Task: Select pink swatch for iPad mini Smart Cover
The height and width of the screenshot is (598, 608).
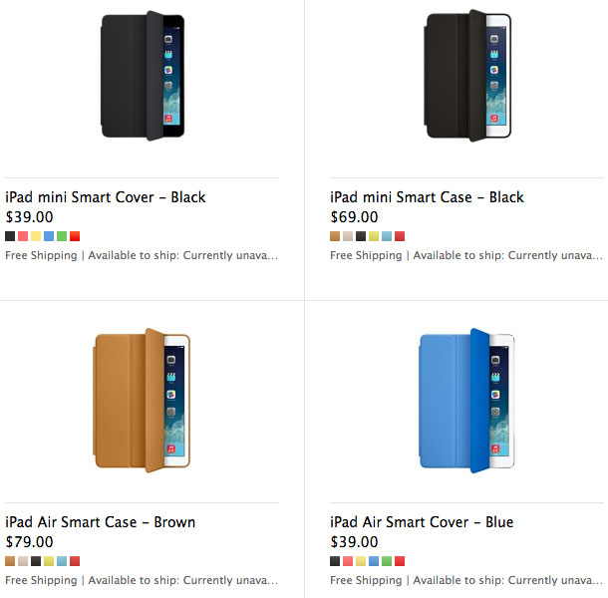Action: 23,236
